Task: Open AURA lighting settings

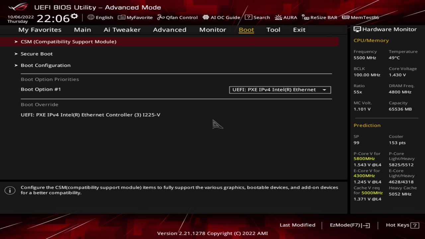Action: click(x=286, y=17)
